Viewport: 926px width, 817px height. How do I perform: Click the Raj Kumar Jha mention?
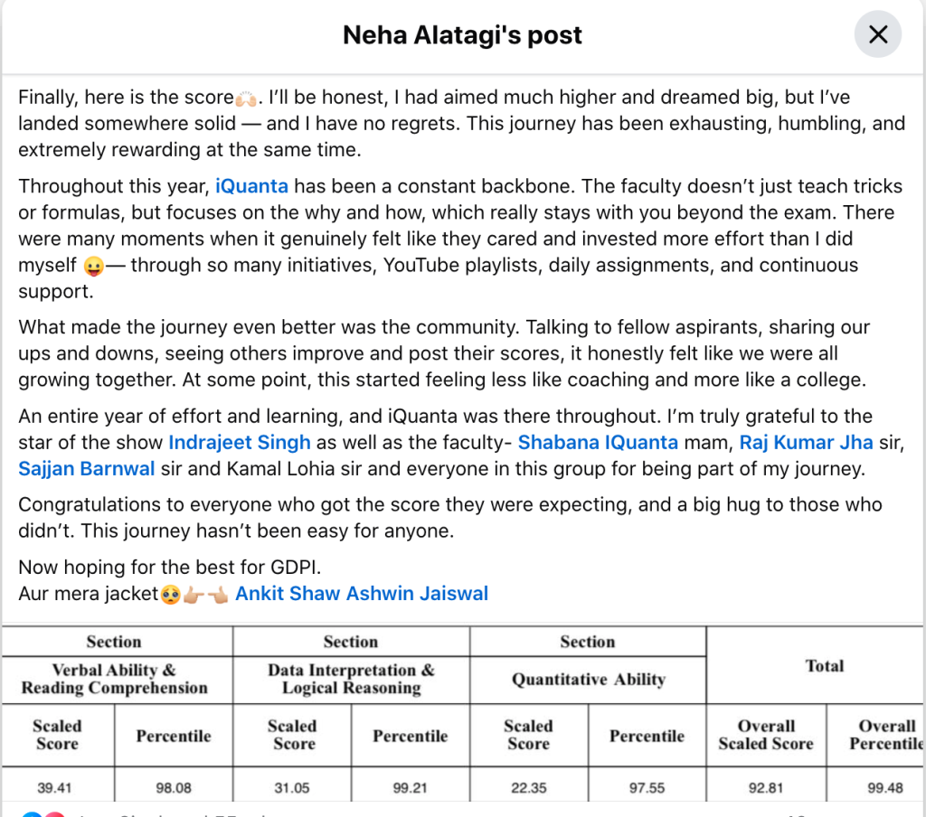(806, 443)
